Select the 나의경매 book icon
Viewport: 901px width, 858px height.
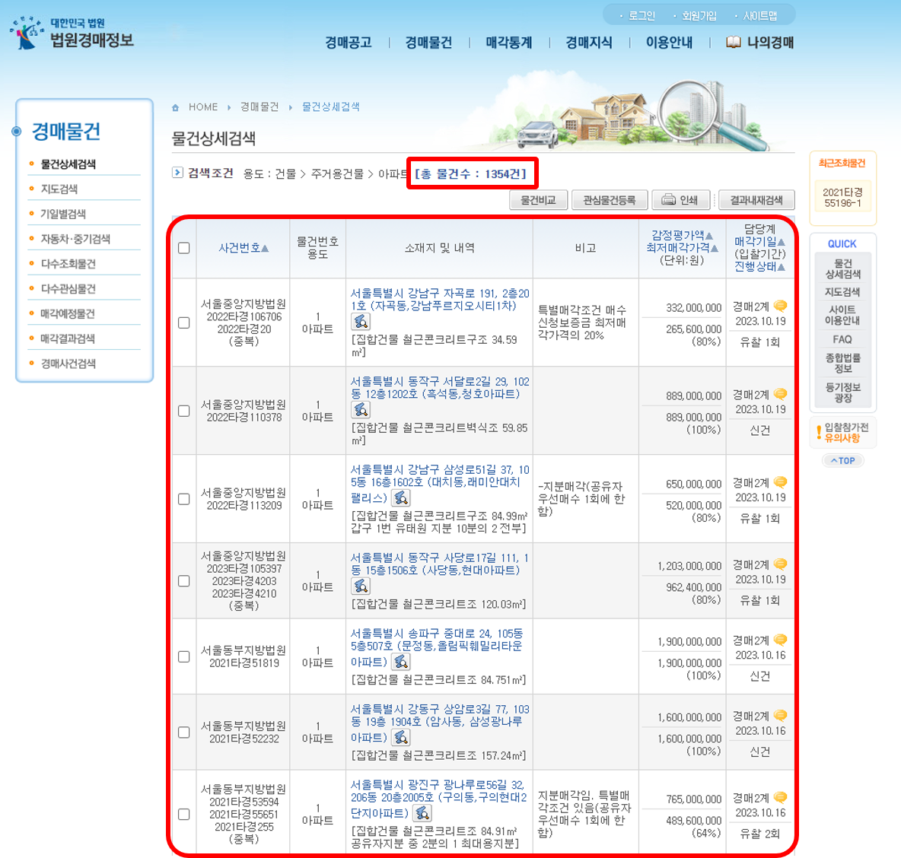click(733, 43)
